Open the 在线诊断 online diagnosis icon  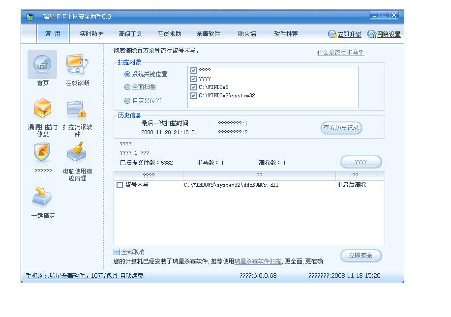(x=77, y=65)
